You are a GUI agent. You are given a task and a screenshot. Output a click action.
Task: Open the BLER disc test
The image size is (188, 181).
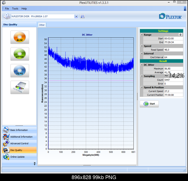[x=20, y=37]
